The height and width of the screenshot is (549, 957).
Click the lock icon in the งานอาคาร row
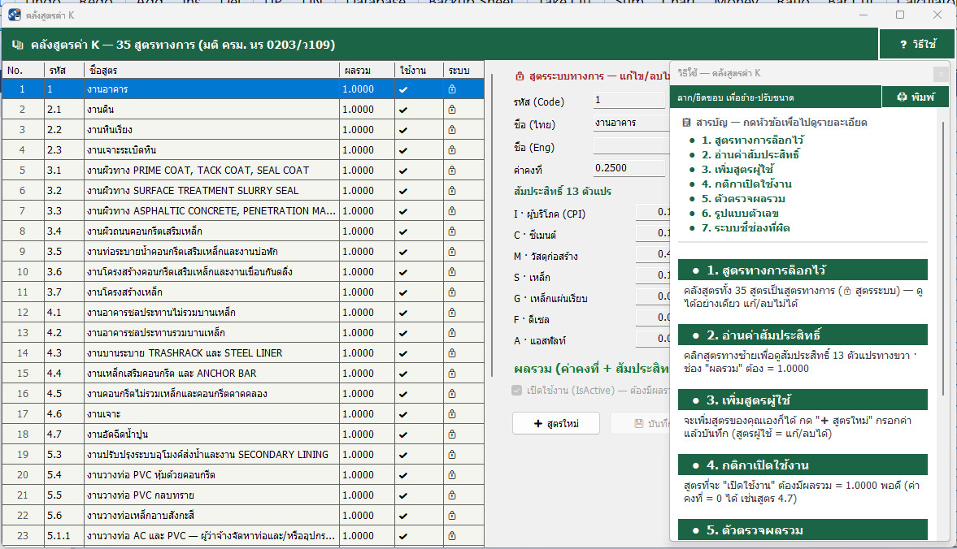(x=452, y=89)
